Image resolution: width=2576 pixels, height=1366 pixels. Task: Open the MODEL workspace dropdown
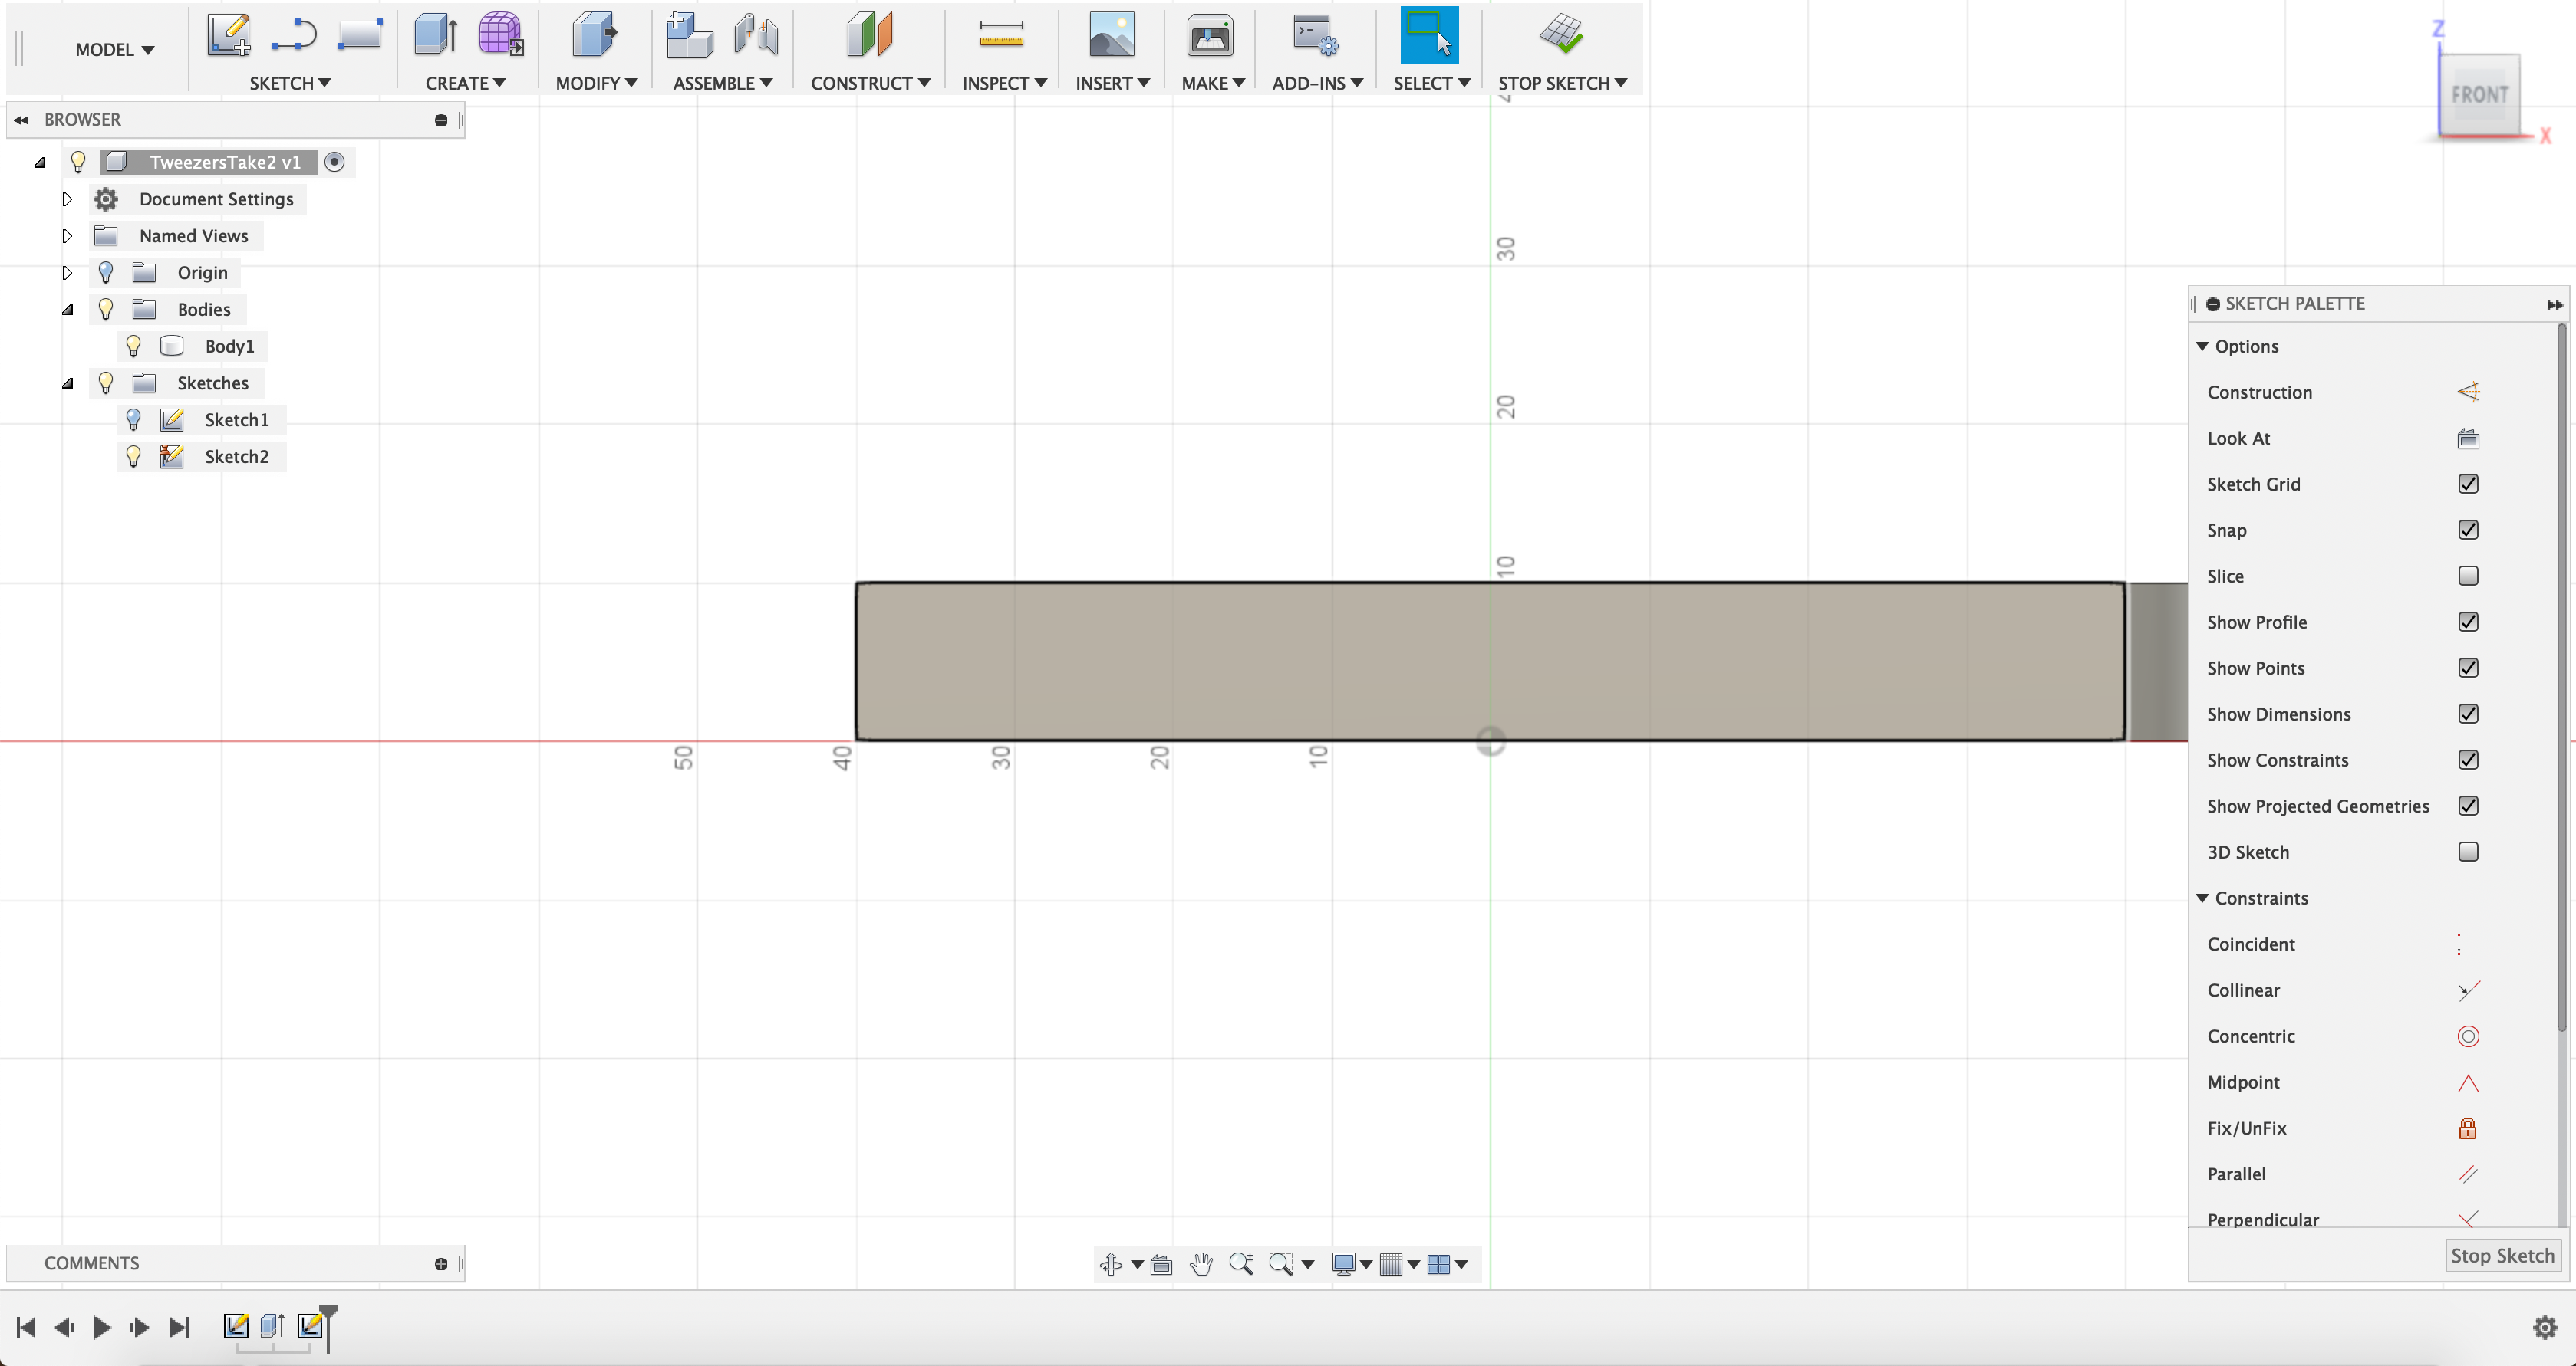click(x=114, y=49)
